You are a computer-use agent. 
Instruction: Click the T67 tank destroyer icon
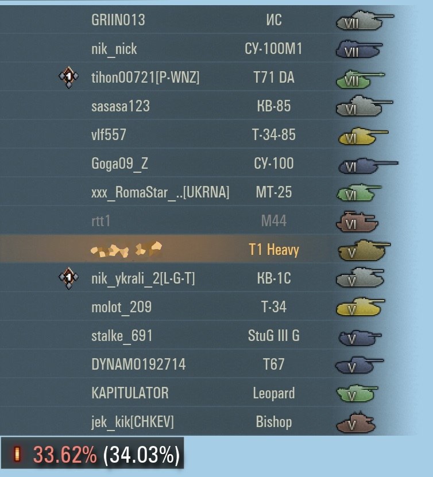(x=359, y=364)
